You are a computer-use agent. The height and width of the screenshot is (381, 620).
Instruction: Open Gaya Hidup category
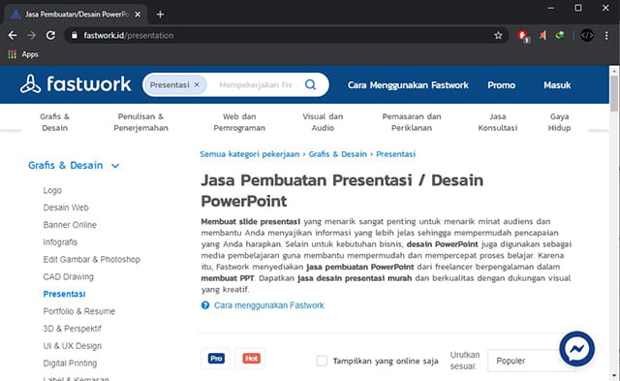coord(559,122)
